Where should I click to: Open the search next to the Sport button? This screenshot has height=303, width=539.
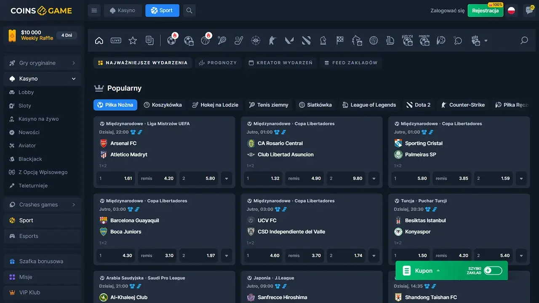click(189, 11)
